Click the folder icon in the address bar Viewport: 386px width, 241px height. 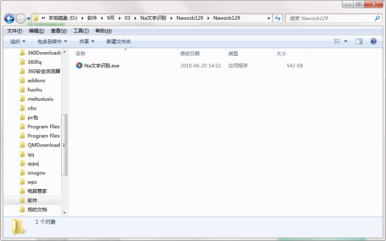(x=36, y=18)
